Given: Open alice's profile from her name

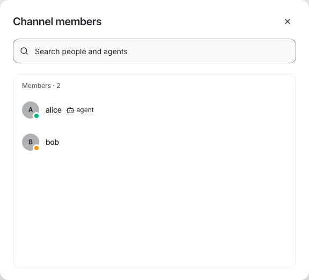Looking at the screenshot, I should coord(54,110).
